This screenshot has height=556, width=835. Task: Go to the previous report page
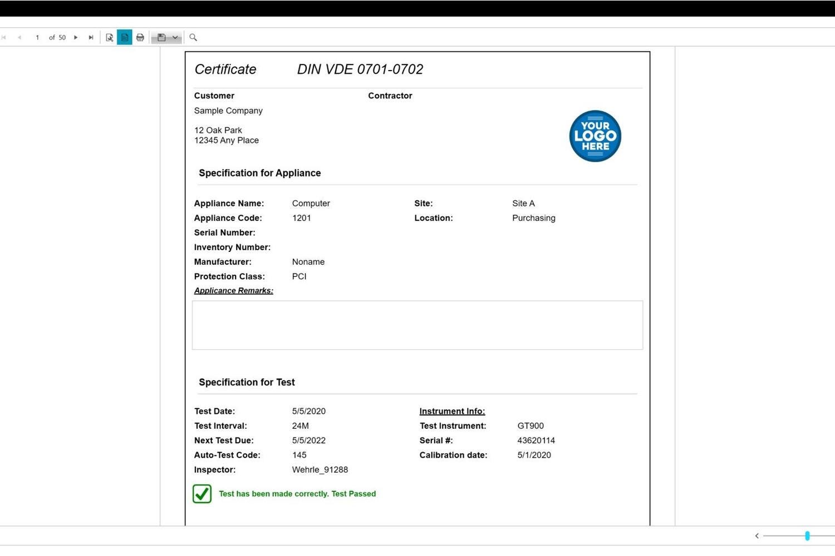point(19,38)
